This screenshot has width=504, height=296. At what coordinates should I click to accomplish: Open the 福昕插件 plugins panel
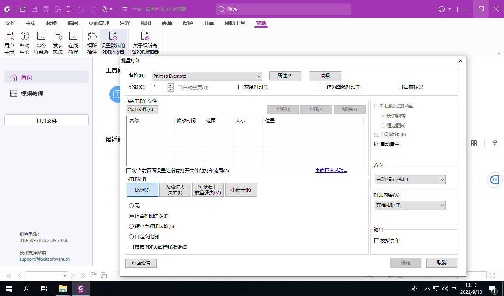[91, 40]
